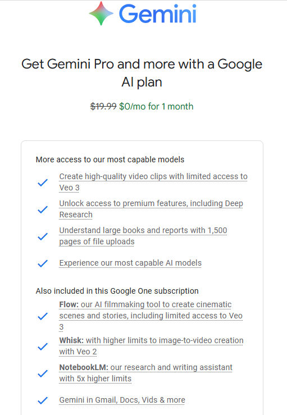The image size is (287, 415).
Task: Open 'Gemini in Gmail, Docs, Vids & more' link
Action: pos(122,400)
